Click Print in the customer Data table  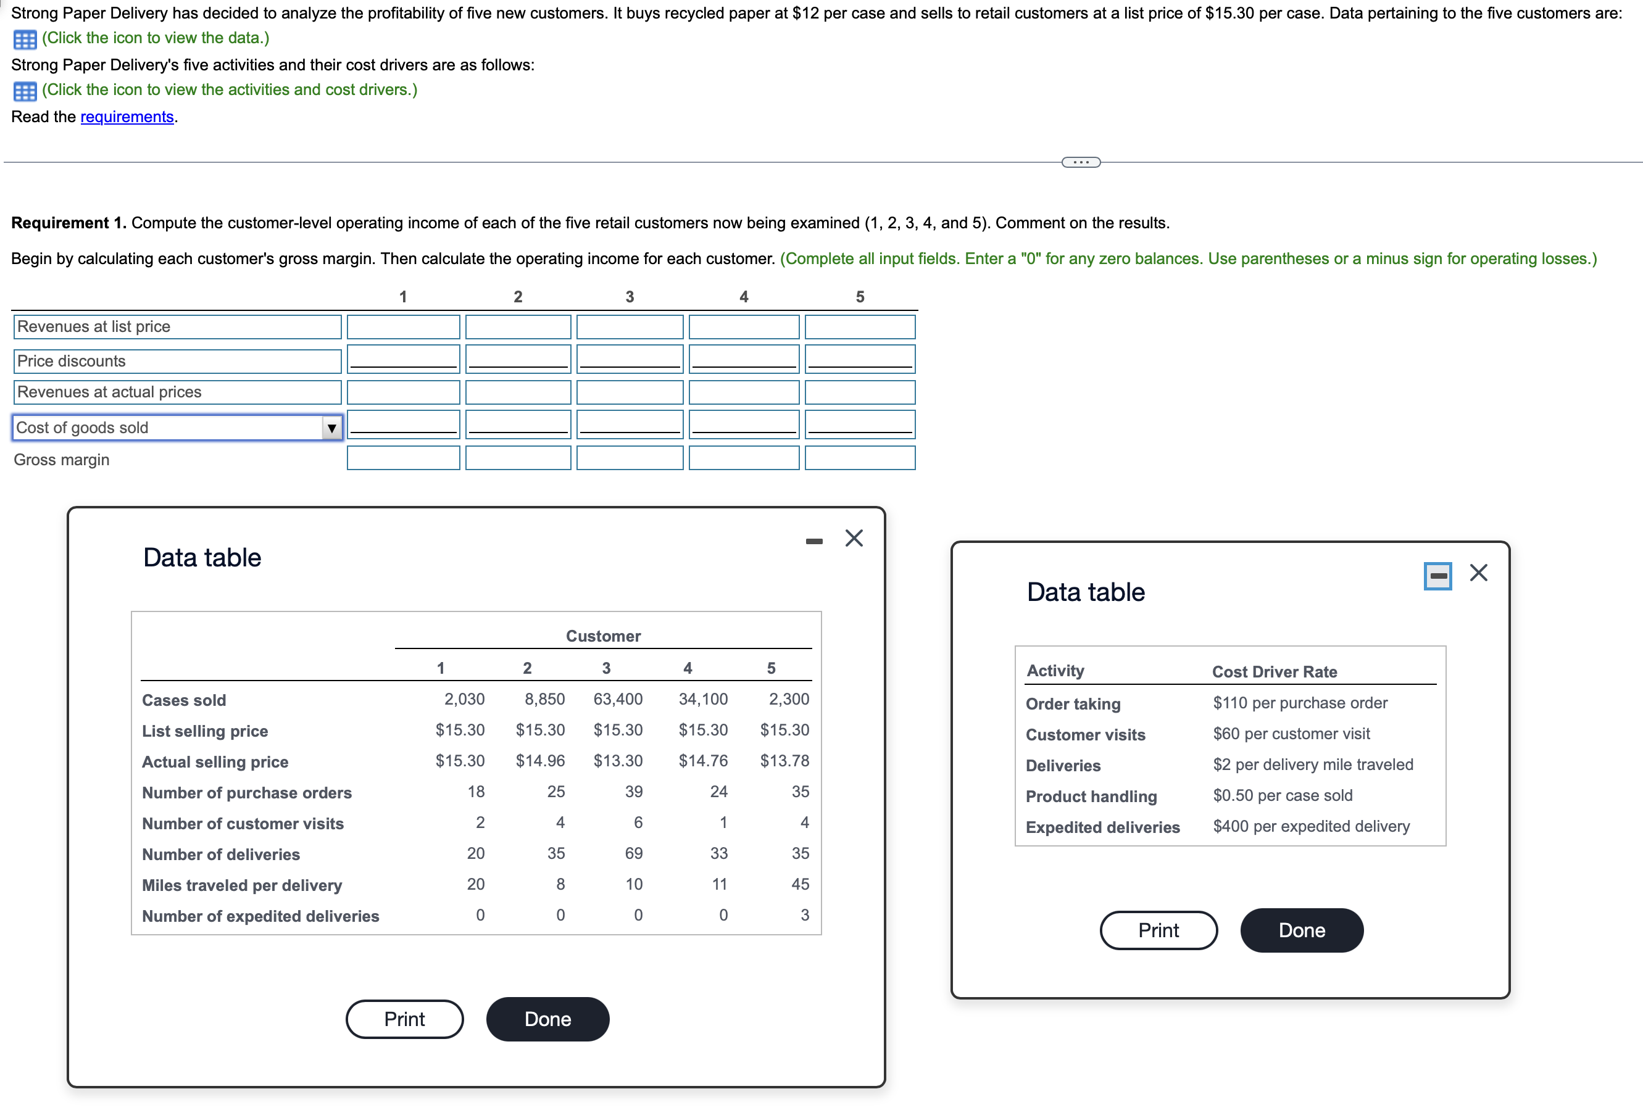(404, 1019)
